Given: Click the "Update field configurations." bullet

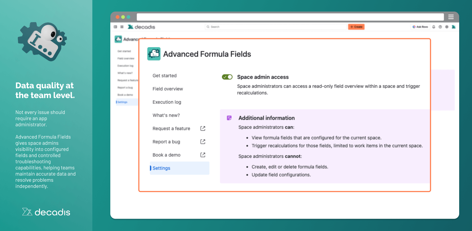Looking at the screenshot, I should point(281,175).
